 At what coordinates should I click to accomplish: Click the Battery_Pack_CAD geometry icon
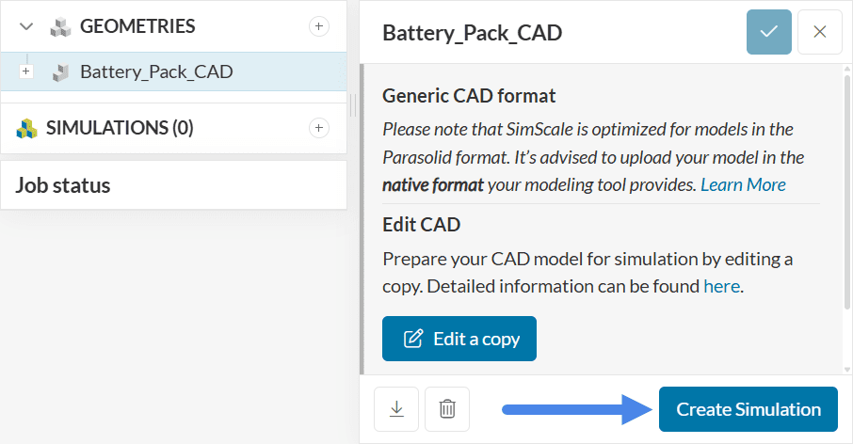point(61,71)
